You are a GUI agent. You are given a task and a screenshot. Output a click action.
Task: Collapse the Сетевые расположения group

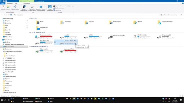click(29, 46)
